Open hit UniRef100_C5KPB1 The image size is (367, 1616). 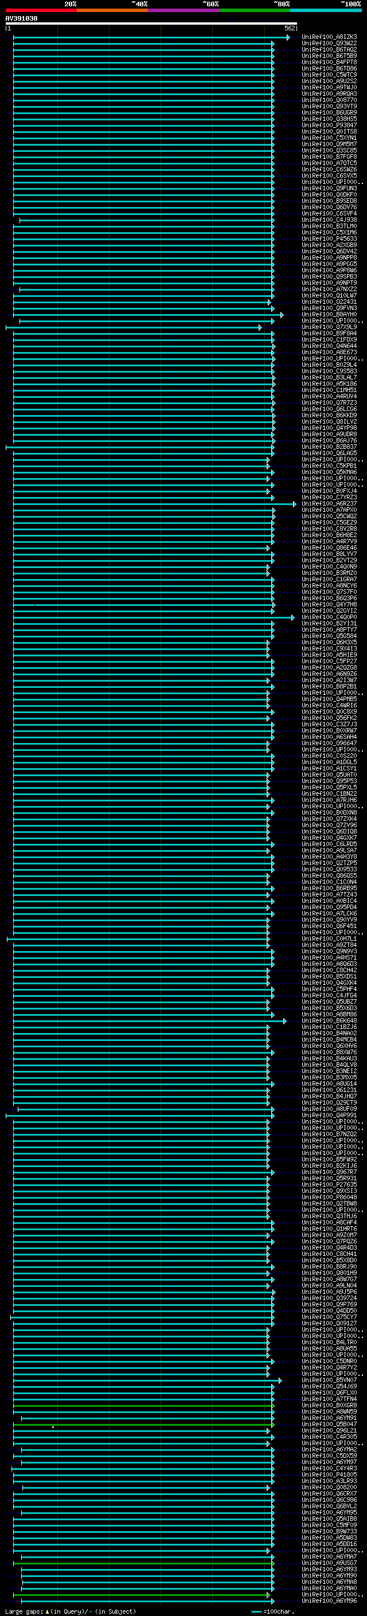[x=329, y=465]
